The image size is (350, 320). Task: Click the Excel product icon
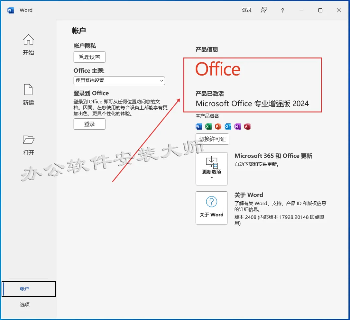pos(208,127)
